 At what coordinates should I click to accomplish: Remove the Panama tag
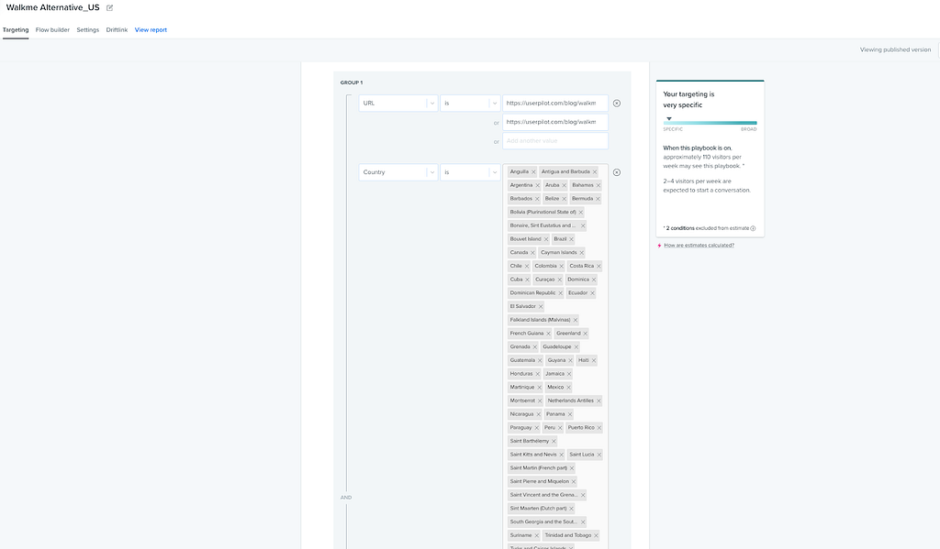coord(569,414)
